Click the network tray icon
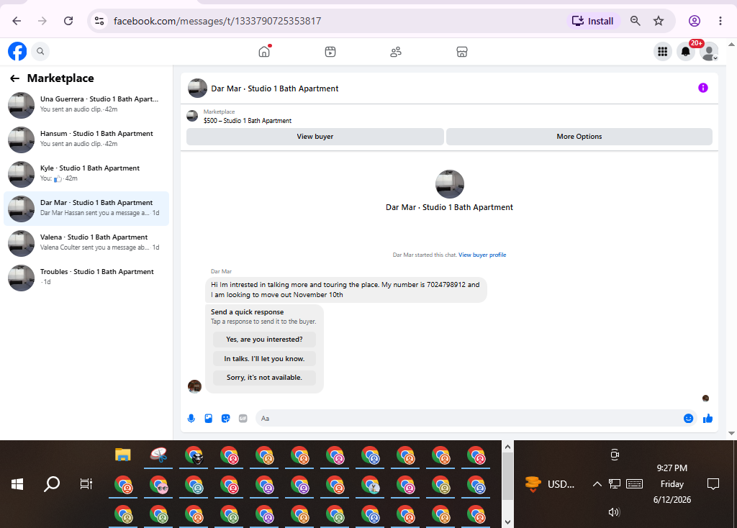Screen dimensions: 737x528 click(x=615, y=484)
